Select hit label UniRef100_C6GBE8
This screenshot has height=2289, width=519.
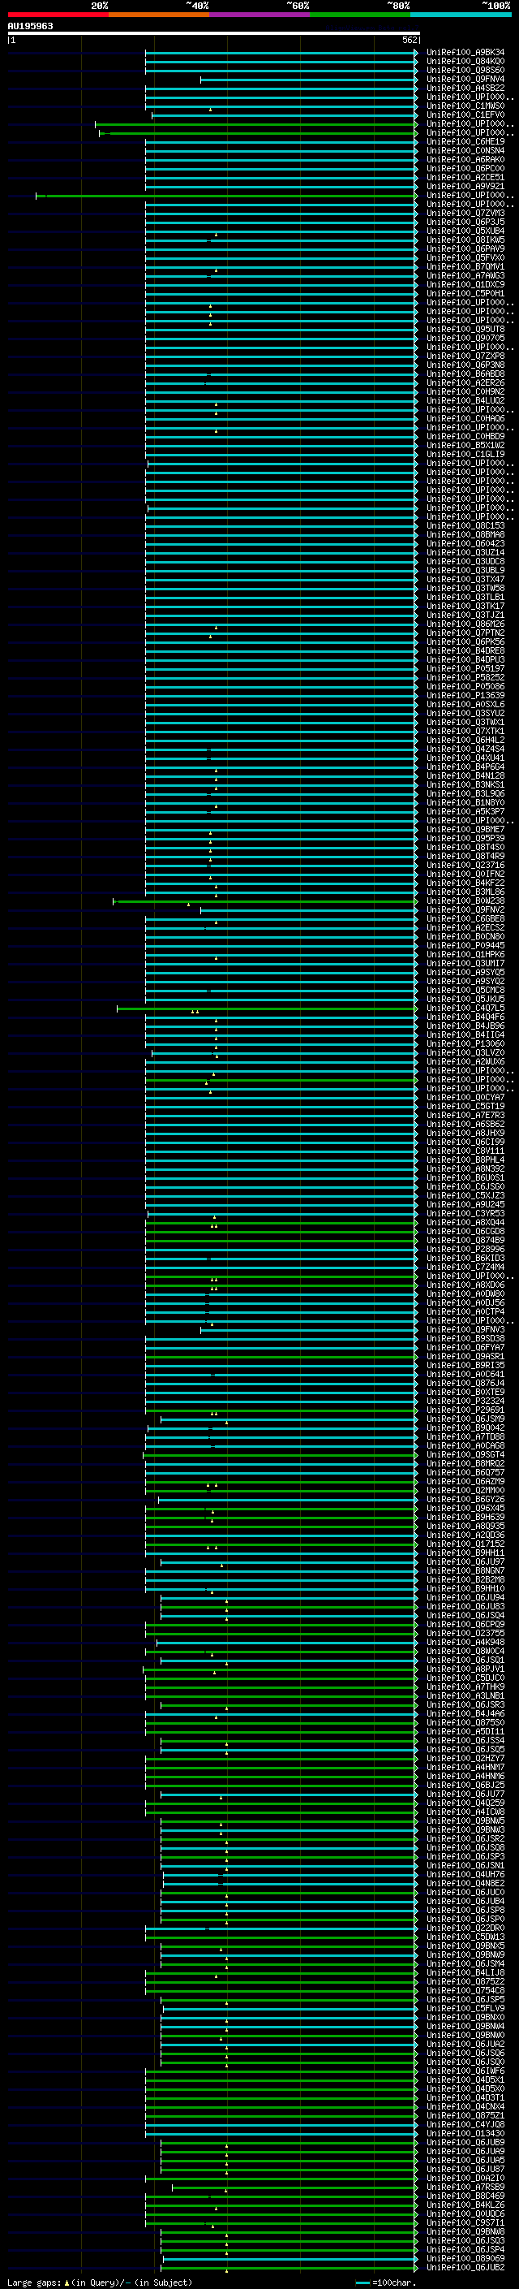pyautogui.click(x=465, y=919)
